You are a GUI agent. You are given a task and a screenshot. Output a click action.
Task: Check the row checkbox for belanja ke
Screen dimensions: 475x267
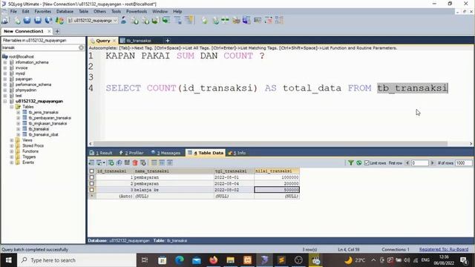[x=92, y=190]
